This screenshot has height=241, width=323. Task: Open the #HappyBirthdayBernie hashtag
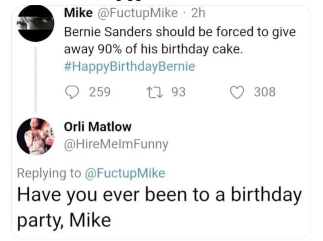129,67
